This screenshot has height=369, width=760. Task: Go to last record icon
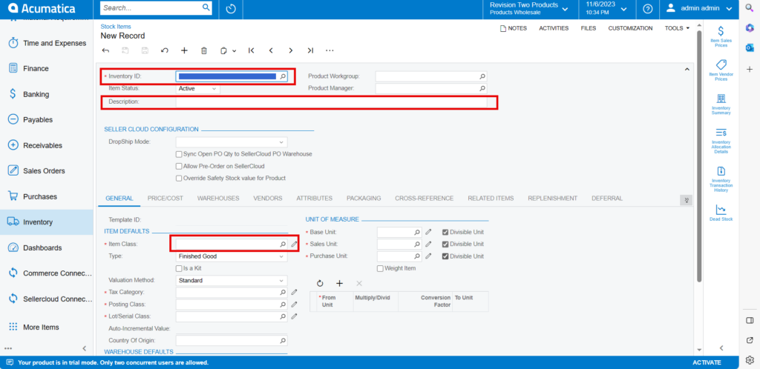310,50
